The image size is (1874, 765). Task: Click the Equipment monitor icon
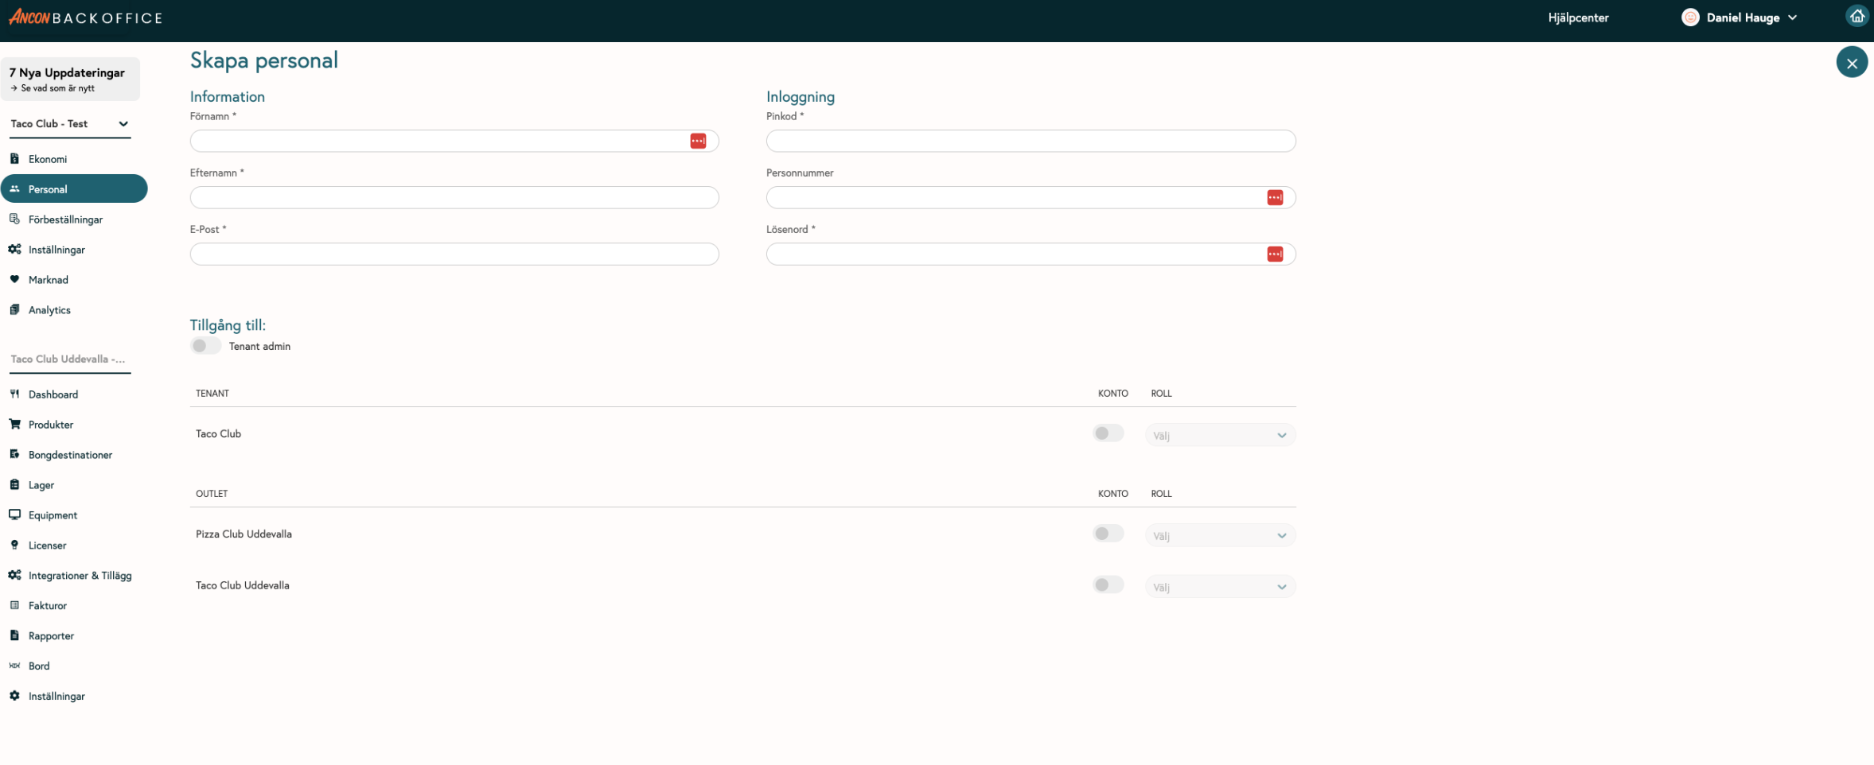pyautogui.click(x=14, y=515)
